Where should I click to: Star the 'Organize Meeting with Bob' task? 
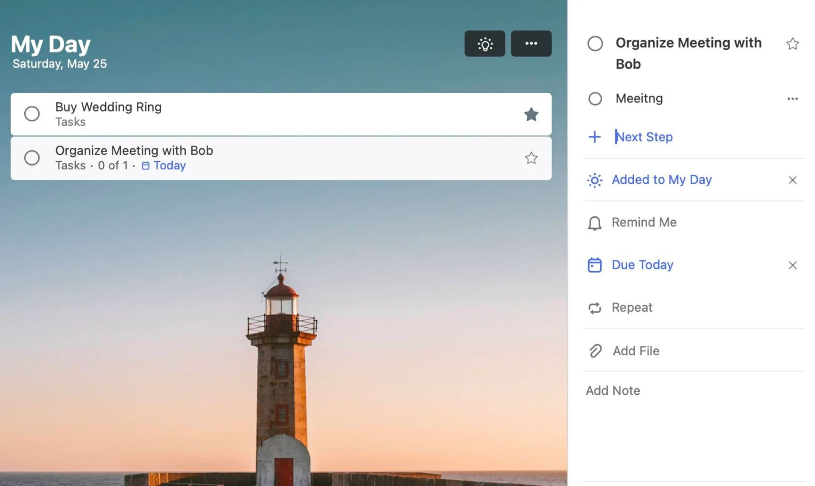point(531,157)
